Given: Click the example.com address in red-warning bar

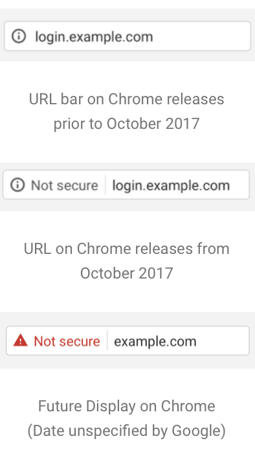Looking at the screenshot, I should 155,341.
